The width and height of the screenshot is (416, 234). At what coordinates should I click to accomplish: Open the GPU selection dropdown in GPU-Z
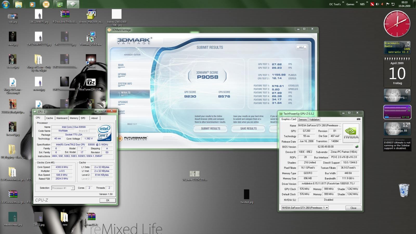305,208
